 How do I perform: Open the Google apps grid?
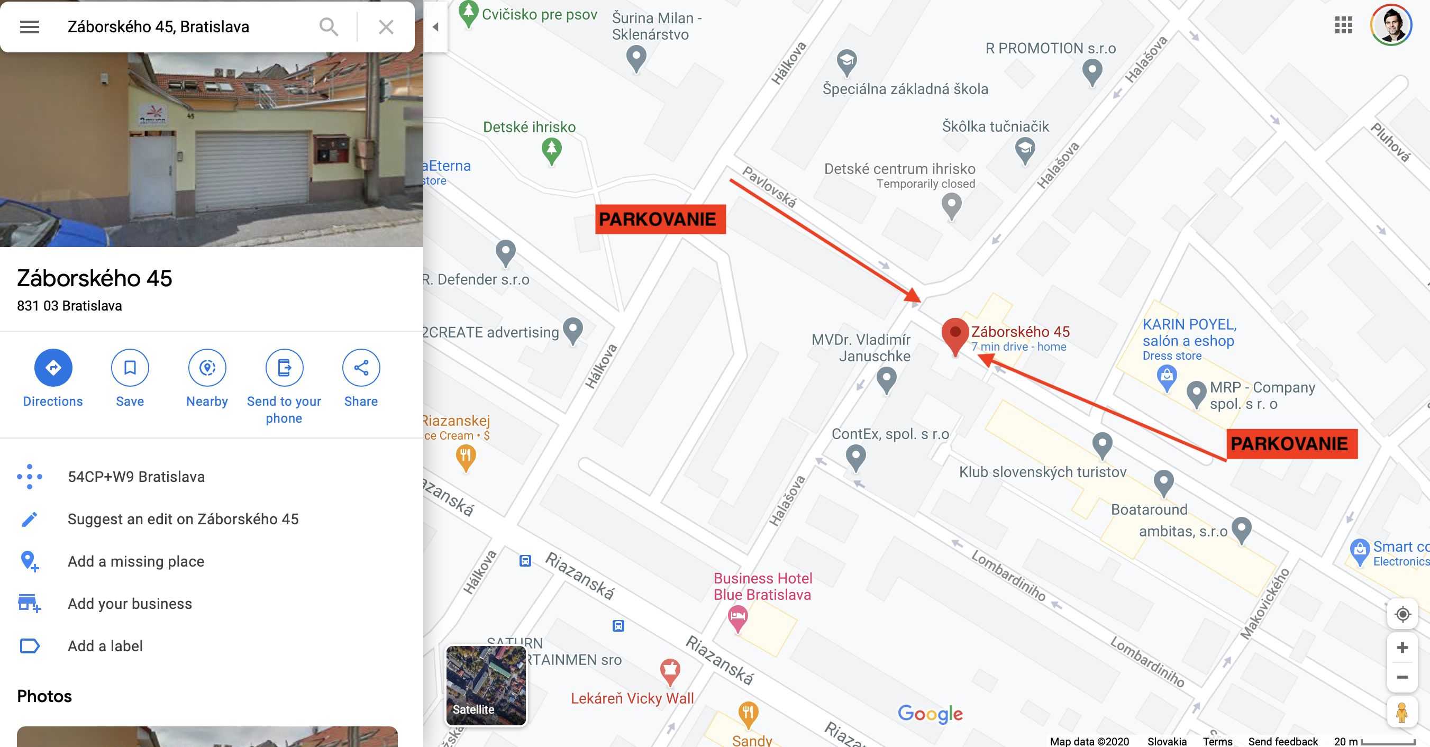[1343, 25]
